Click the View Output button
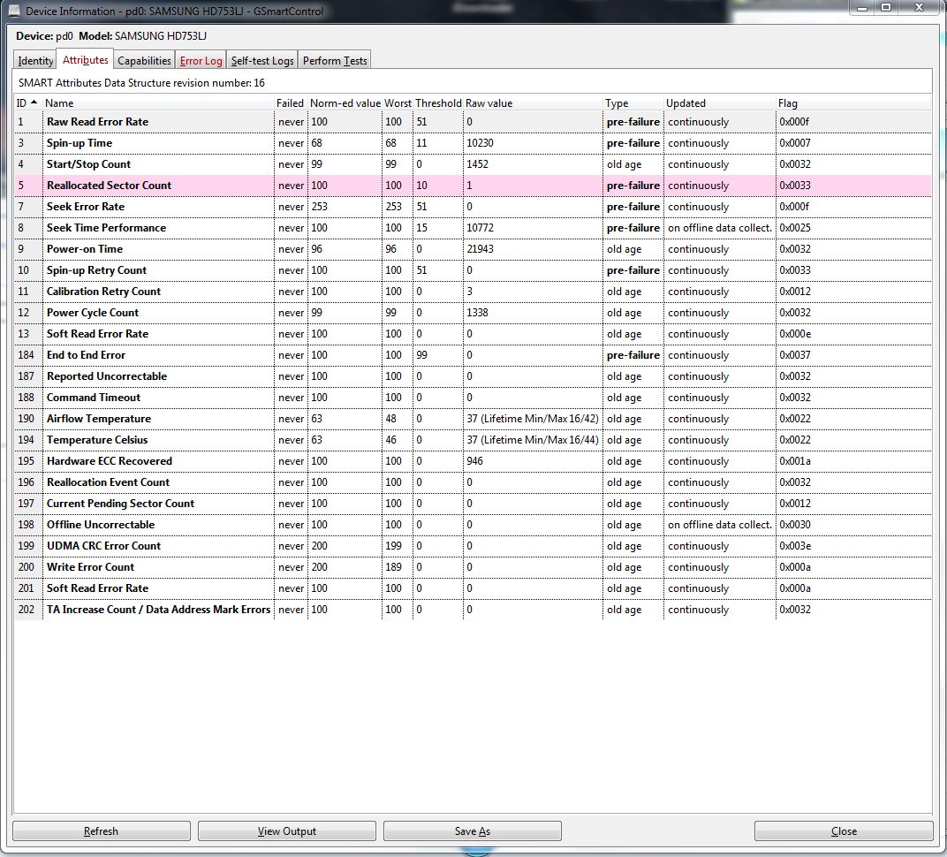The width and height of the screenshot is (947, 857). 286,831
